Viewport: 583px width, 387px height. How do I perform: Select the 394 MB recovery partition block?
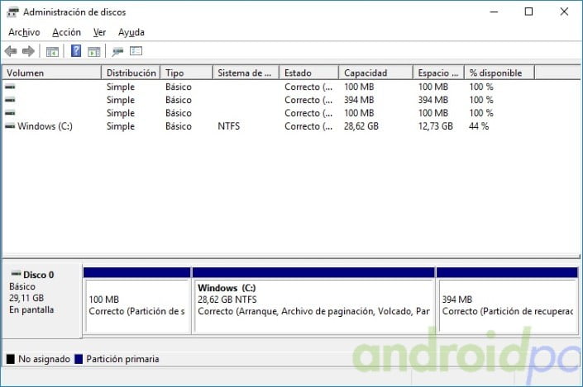507,300
